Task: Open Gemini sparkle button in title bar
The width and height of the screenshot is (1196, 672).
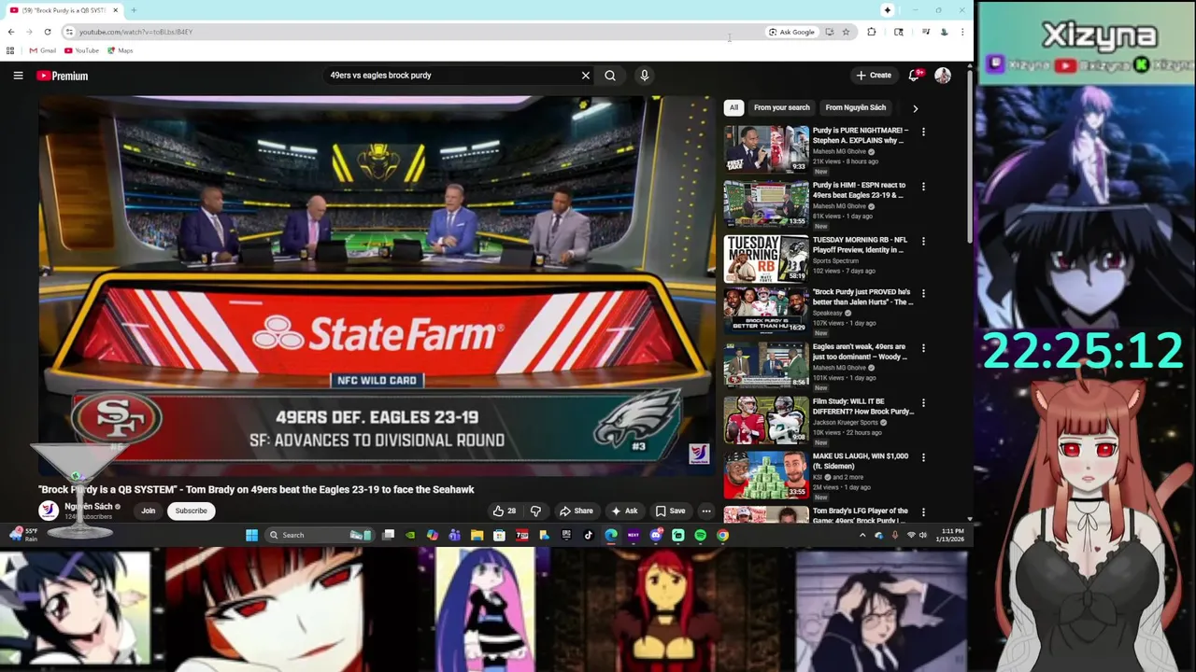Action: pos(888,10)
